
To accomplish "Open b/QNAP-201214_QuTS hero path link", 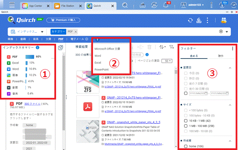I will (133, 87).
